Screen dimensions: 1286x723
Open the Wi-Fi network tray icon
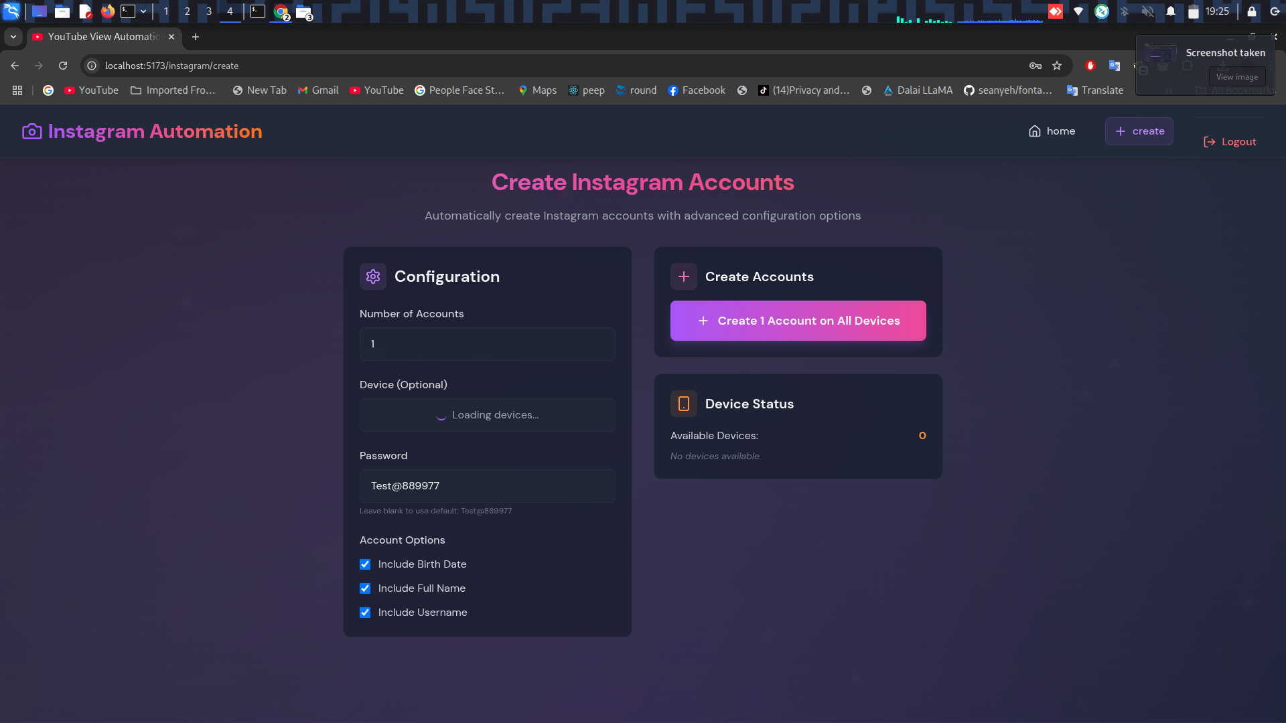click(1078, 11)
